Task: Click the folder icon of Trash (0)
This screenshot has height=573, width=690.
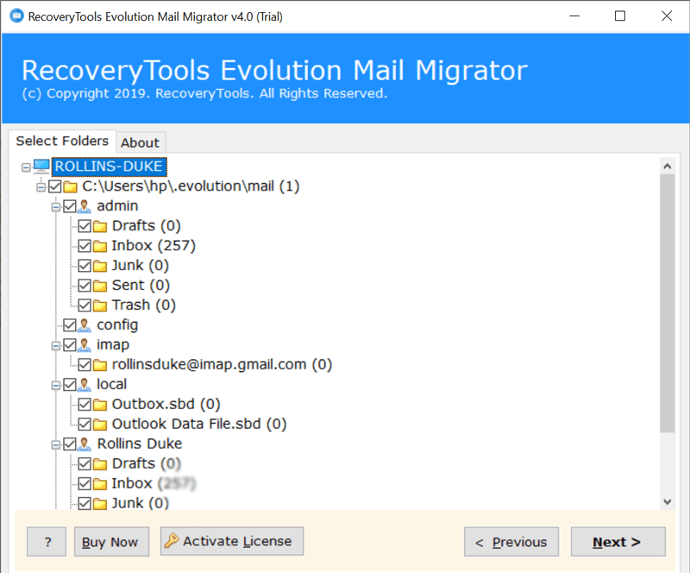Action: click(100, 305)
